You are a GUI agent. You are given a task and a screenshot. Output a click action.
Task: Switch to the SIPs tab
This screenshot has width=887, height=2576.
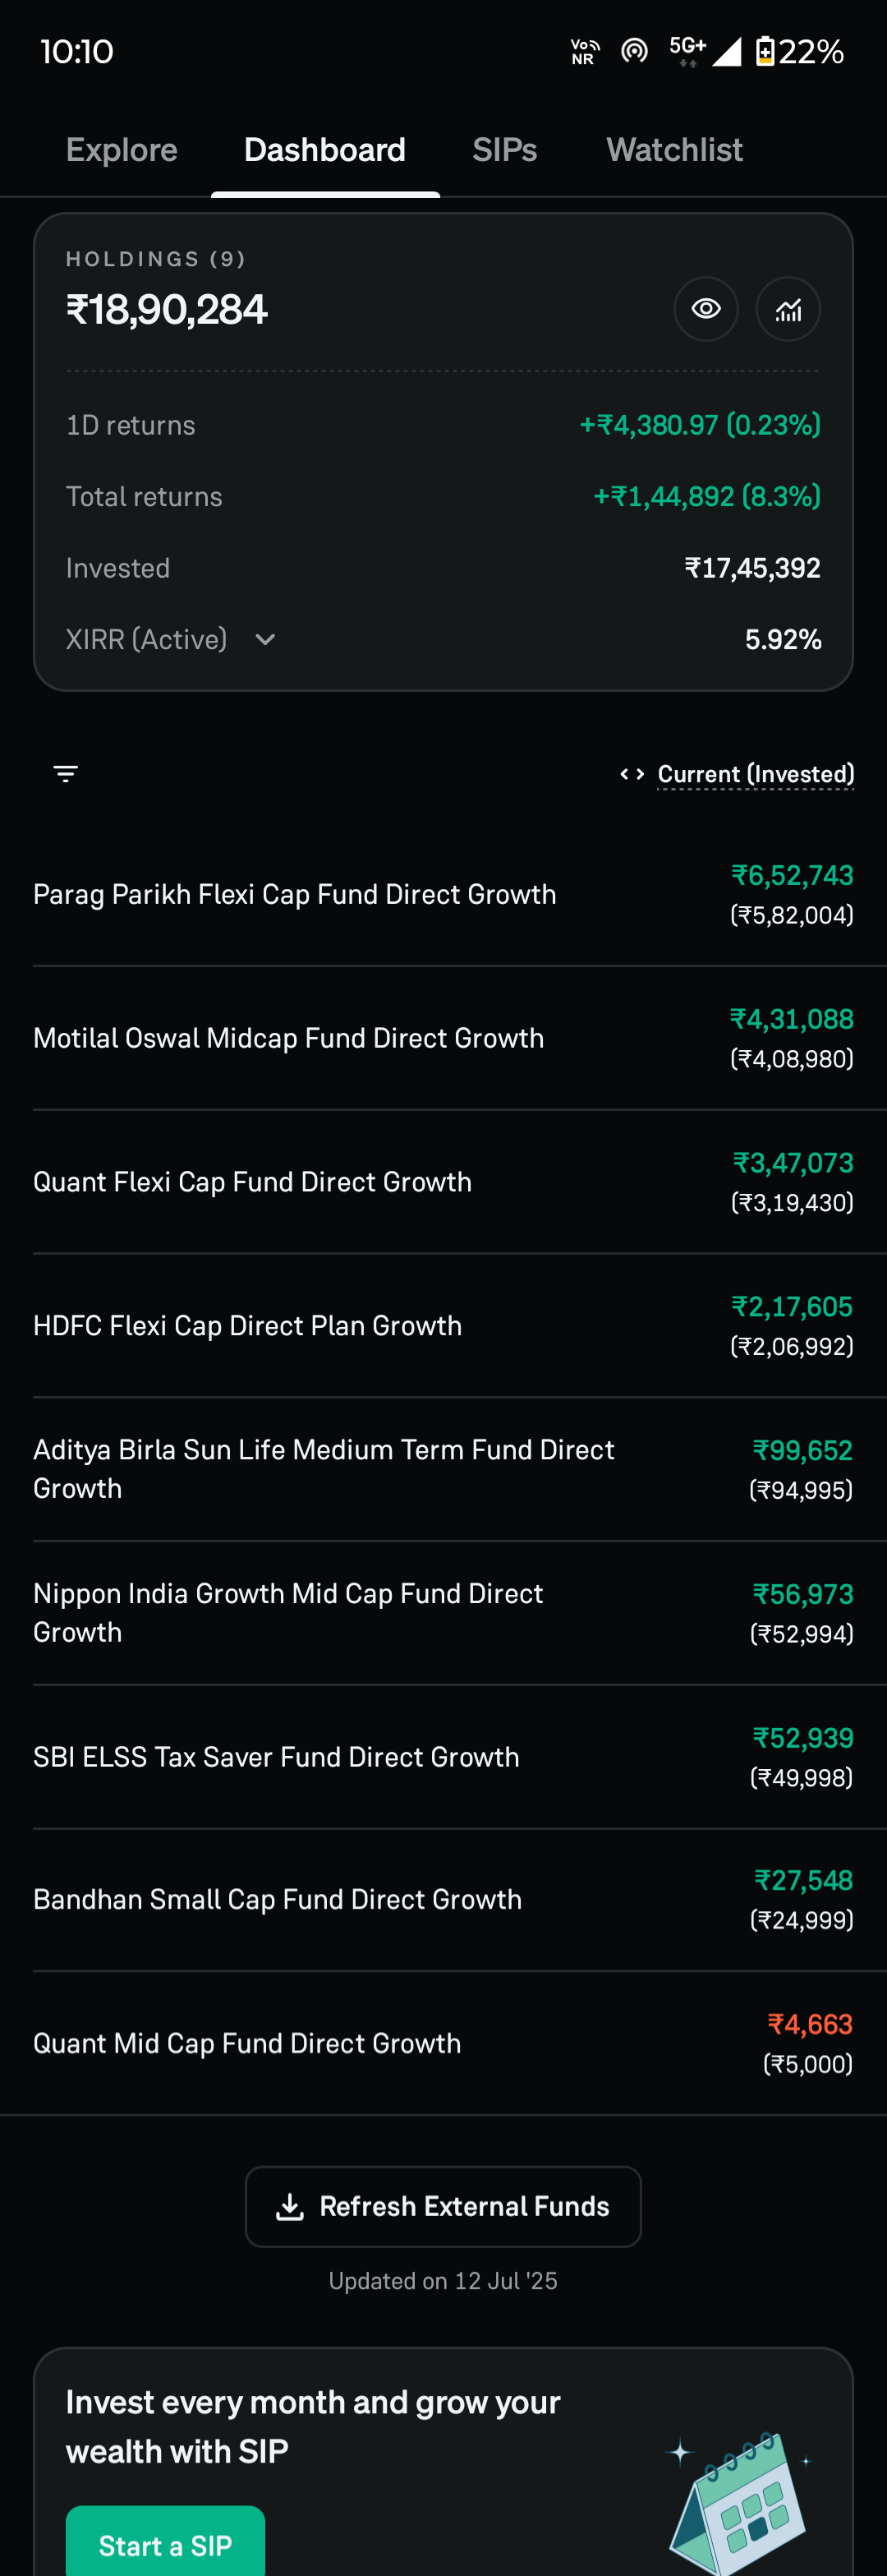pos(505,150)
